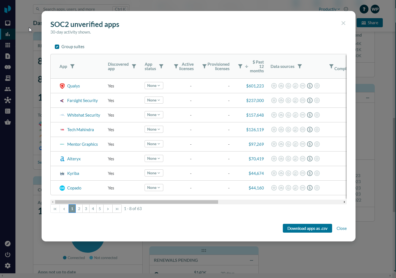Click the Close text button
Image resolution: width=396 pixels, height=278 pixels.
coord(341,229)
